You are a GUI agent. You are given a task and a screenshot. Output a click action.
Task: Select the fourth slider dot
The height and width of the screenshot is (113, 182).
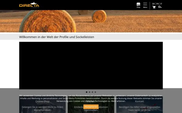[x=95, y=92]
